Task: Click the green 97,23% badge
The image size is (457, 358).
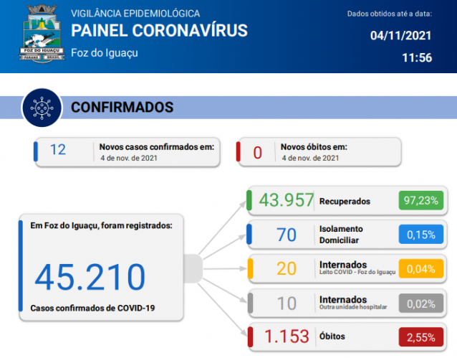Action: tap(421, 201)
